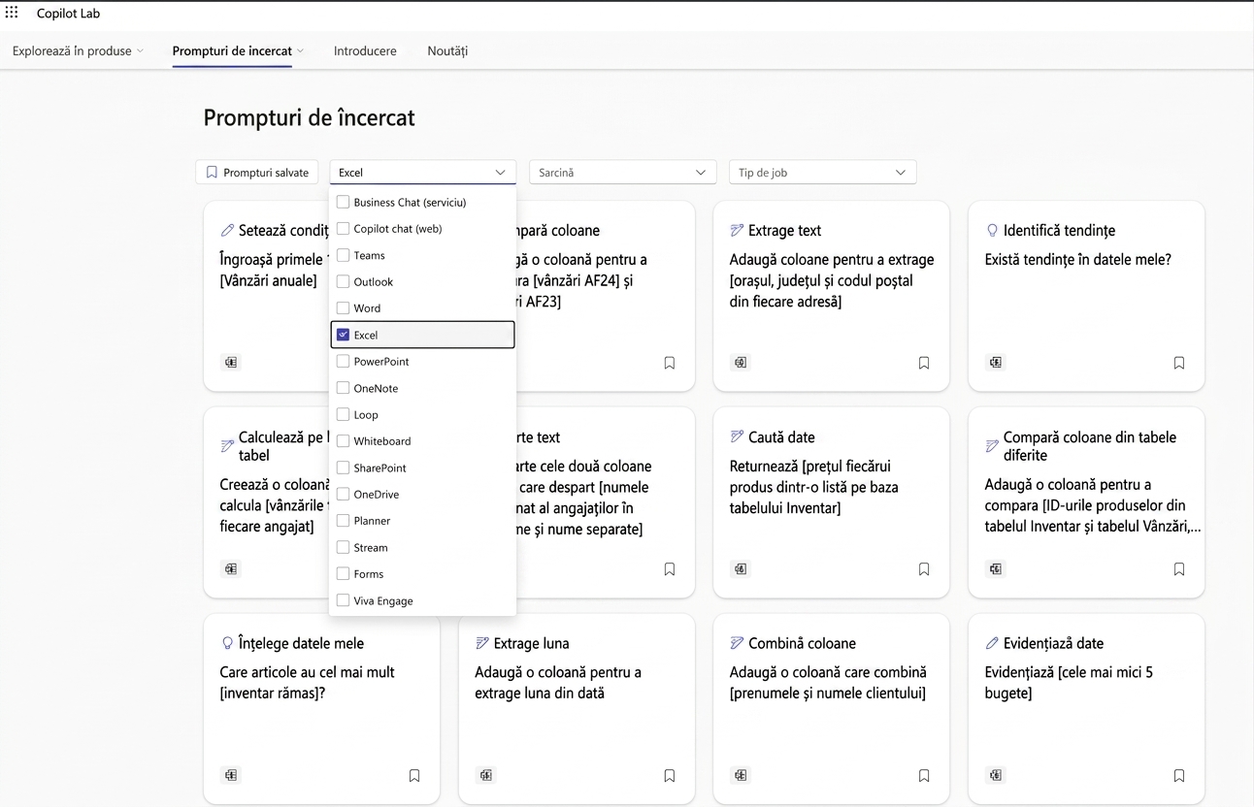Check the Copilot chat (web) option
Screen dimensions: 1254x807
[x=343, y=229]
